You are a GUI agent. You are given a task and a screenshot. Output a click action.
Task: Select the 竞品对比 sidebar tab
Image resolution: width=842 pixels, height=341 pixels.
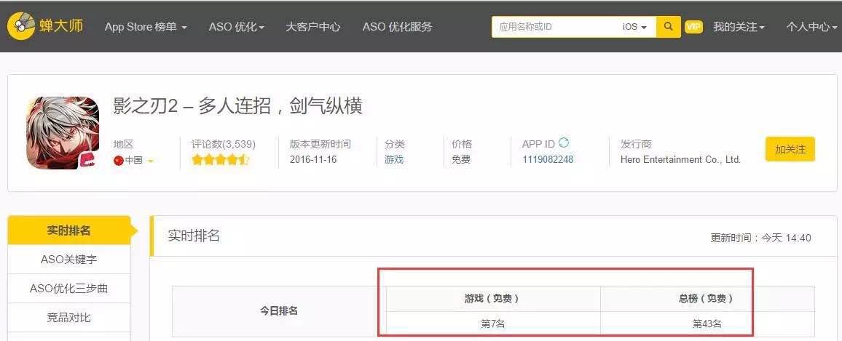pos(68,318)
